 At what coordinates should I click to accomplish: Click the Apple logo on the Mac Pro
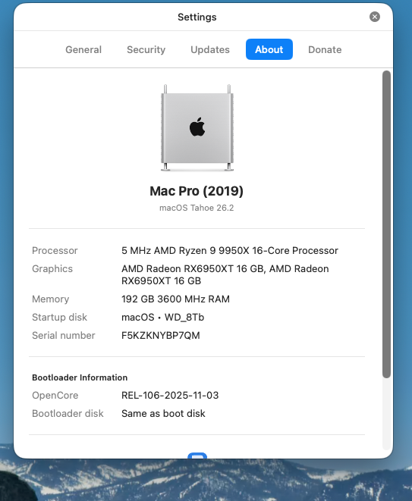[197, 127]
